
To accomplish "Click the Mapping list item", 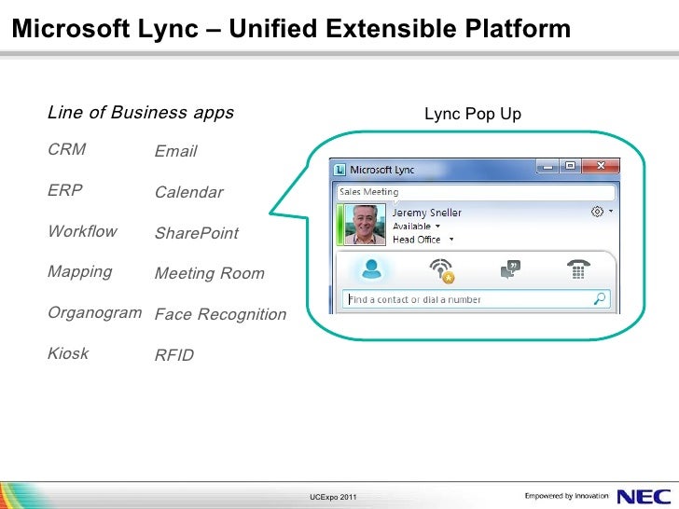I will tap(79, 272).
